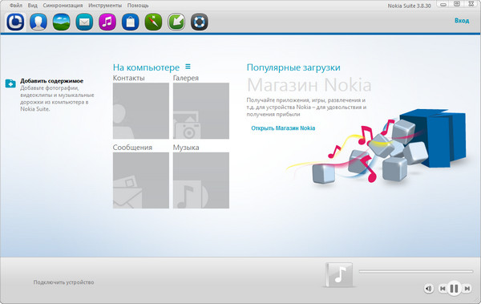Close the Nokia Suite window
Image resolution: width=481 pixels, height=304 pixels.
[471, 4]
